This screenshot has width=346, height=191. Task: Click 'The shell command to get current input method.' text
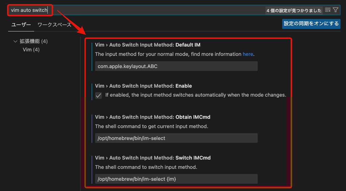[152, 127]
